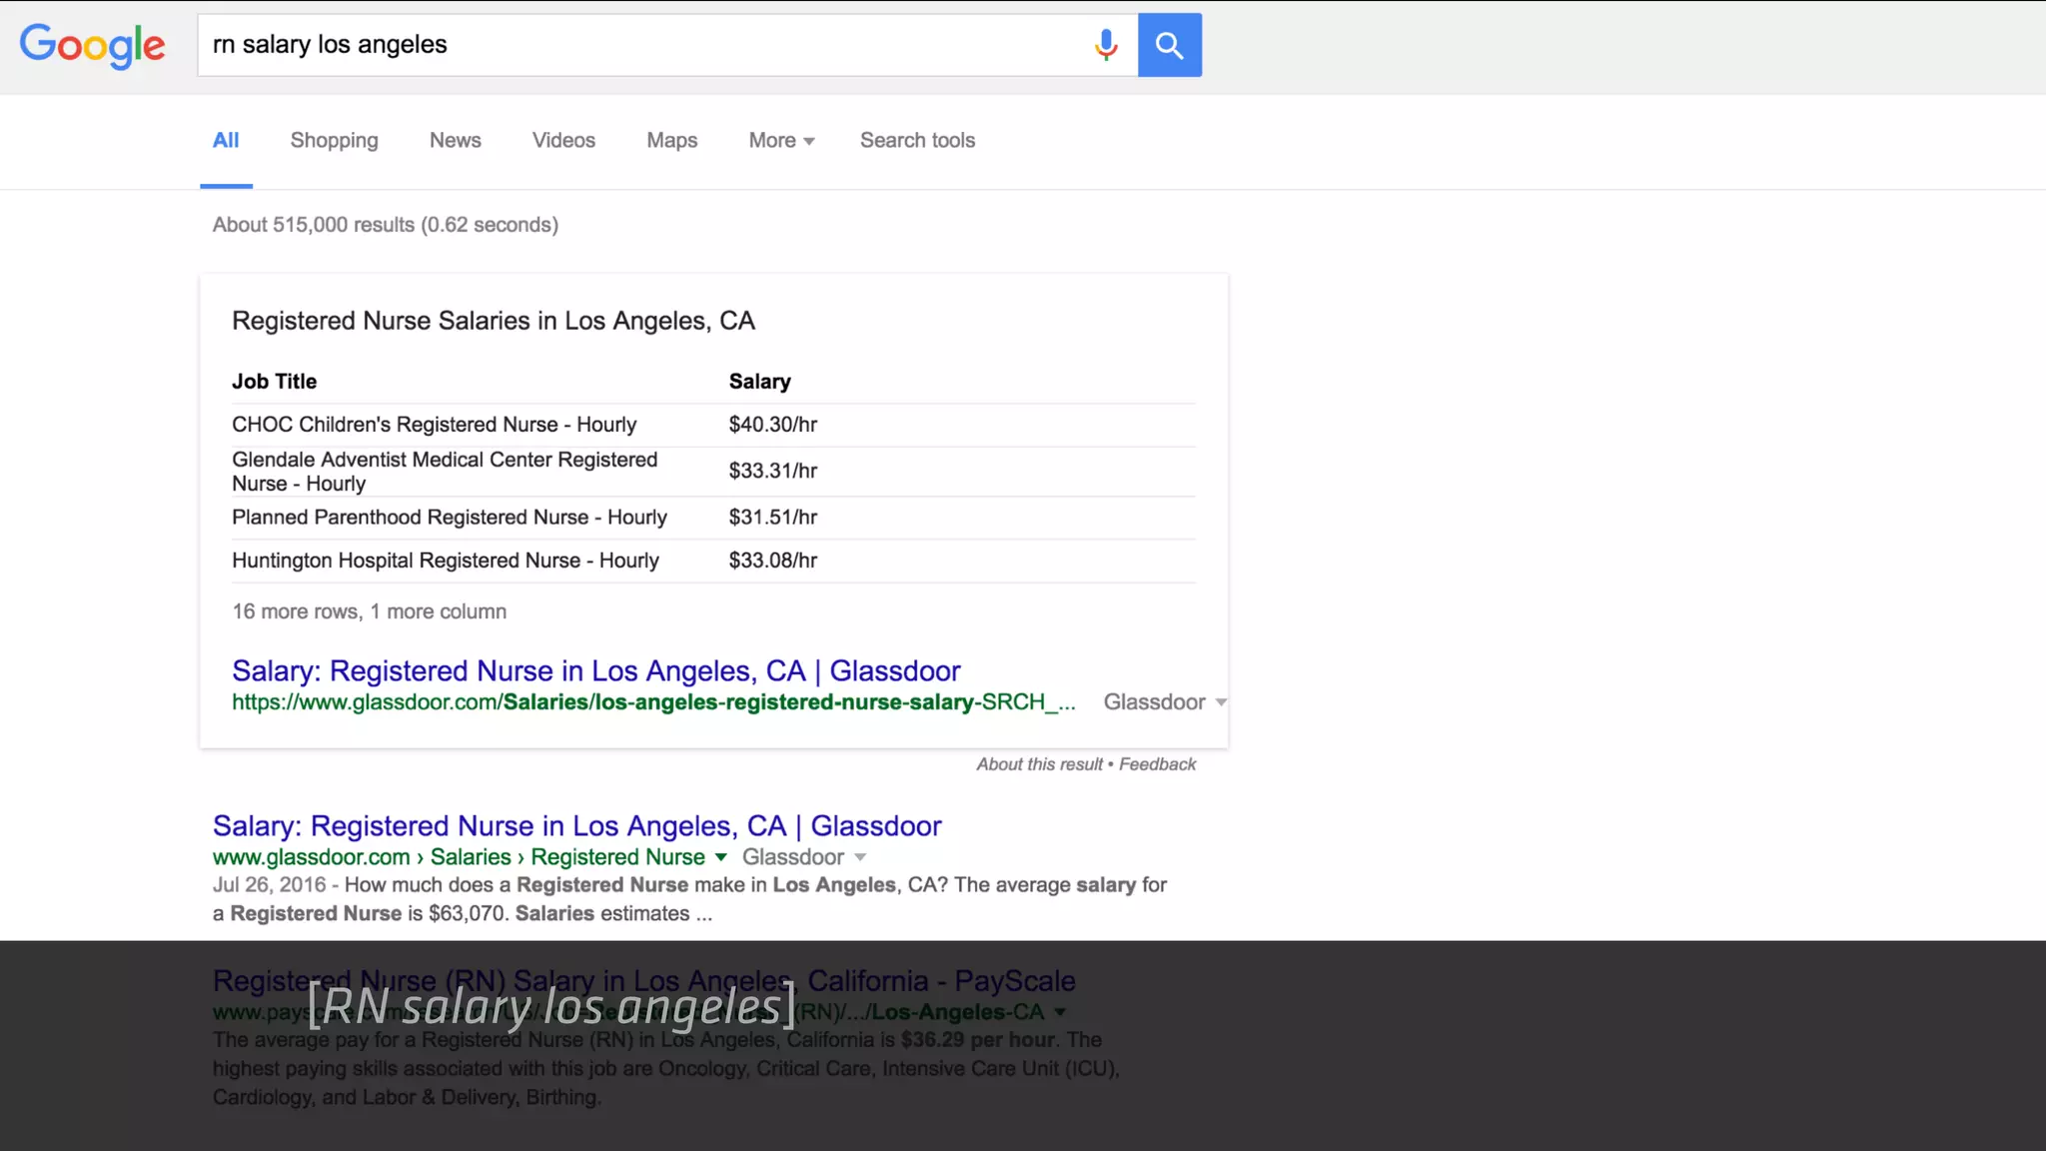Image resolution: width=2046 pixels, height=1151 pixels.
Task: Expand green arrow after Registered Nurse breadcrumb
Action: click(x=720, y=857)
